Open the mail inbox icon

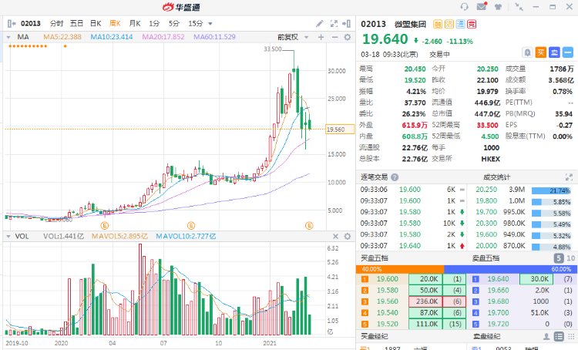[x=482, y=7]
